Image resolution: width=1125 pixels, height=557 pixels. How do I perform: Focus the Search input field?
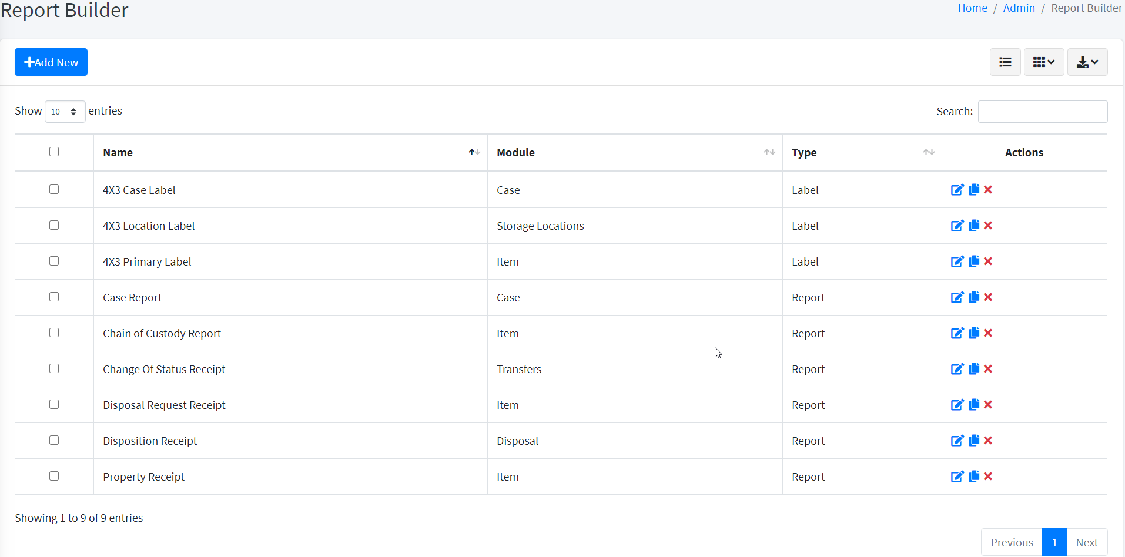click(1043, 112)
